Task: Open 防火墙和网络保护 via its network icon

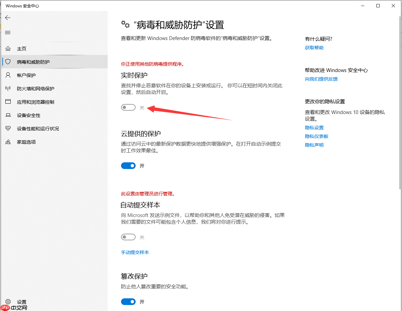Action: [x=8, y=88]
